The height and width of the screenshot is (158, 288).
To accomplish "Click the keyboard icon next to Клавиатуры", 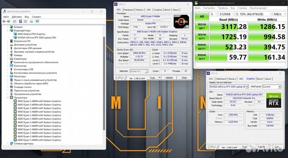I will 11,59.
